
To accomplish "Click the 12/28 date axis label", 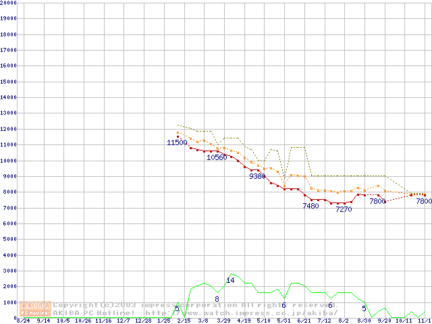I will tap(143, 321).
